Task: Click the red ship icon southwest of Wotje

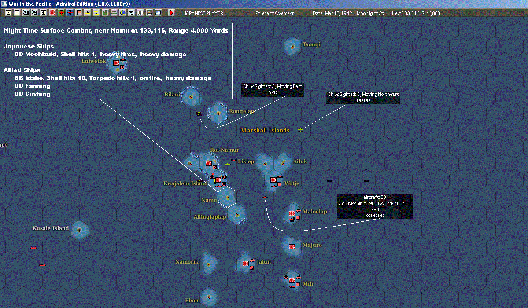Action: [264, 197]
